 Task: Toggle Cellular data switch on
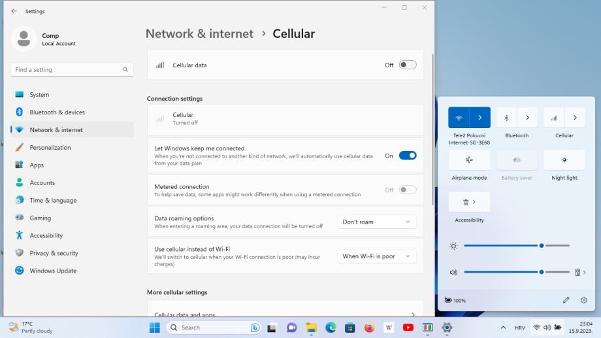[408, 65]
